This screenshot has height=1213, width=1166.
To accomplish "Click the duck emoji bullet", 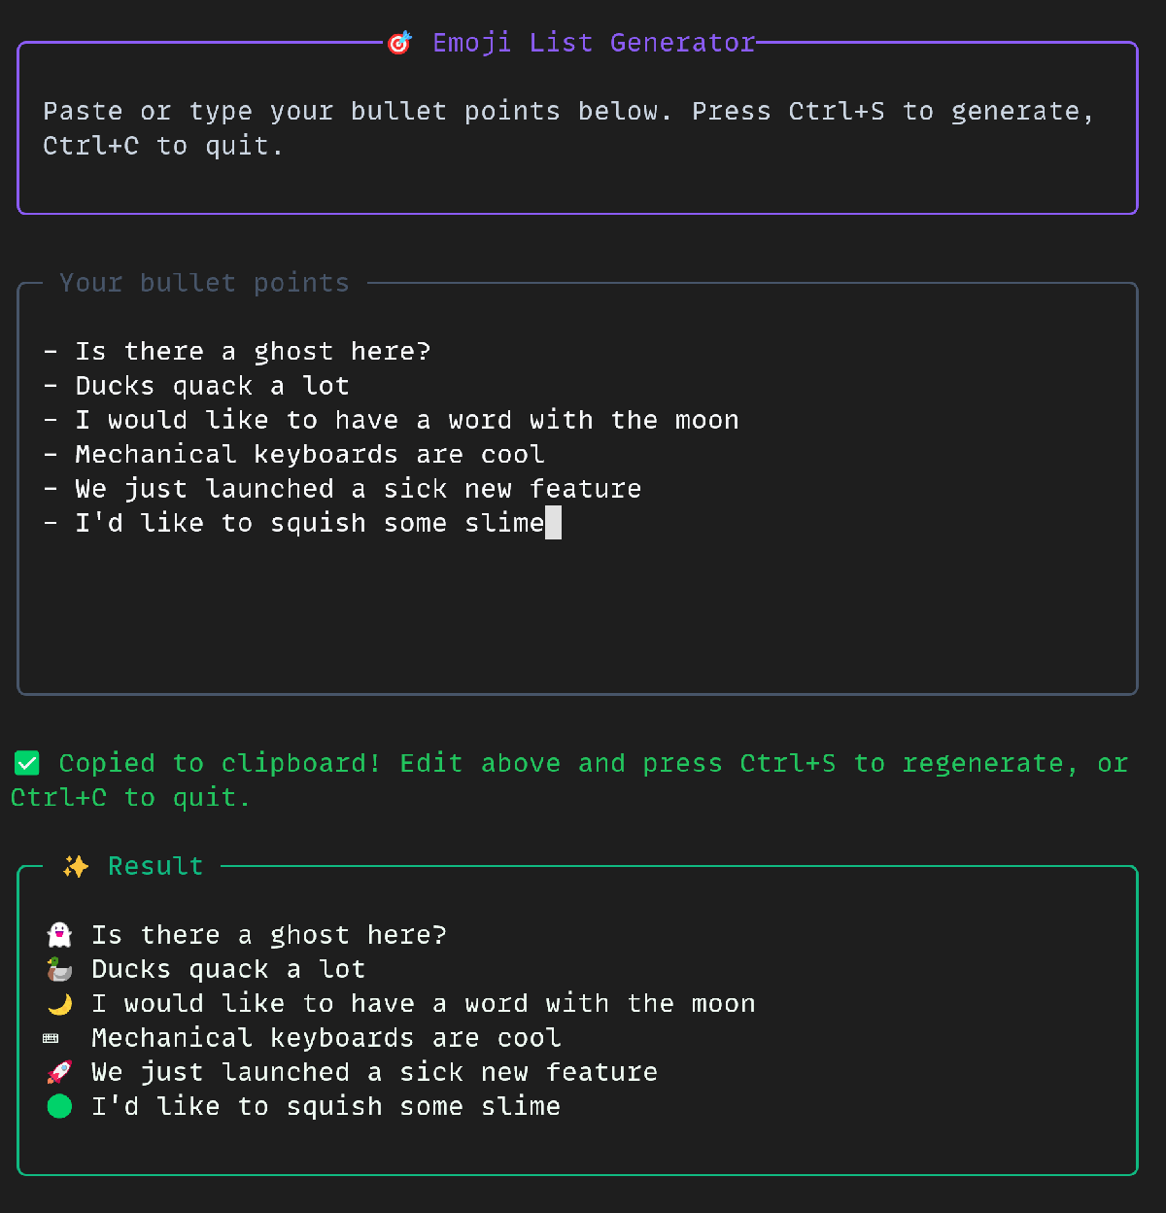I will tap(58, 968).
